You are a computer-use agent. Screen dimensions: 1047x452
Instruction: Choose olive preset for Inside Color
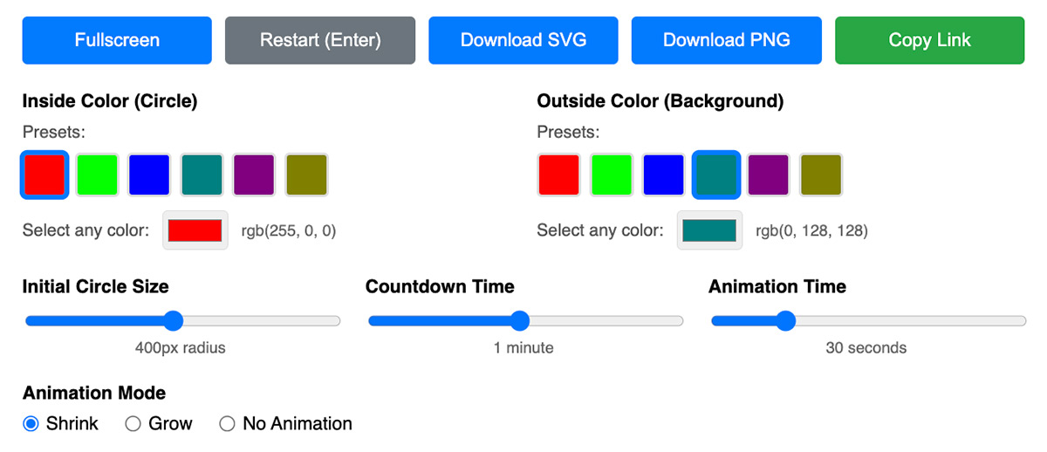click(306, 175)
